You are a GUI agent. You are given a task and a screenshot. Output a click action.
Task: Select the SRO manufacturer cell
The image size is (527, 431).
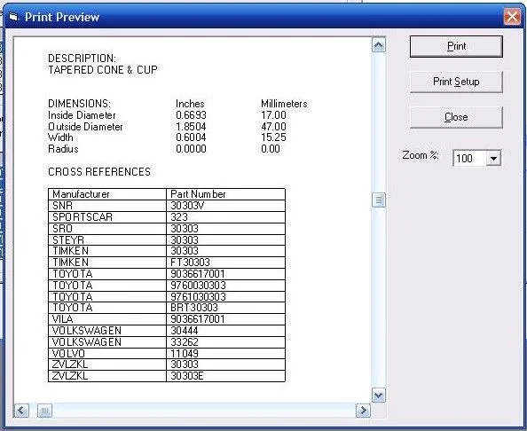[107, 229]
